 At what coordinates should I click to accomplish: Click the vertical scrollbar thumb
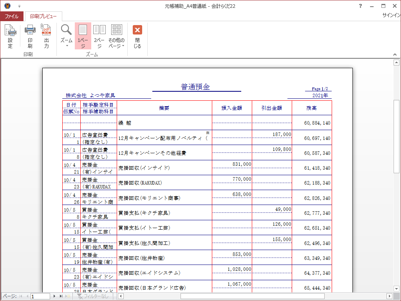tap(396, 136)
